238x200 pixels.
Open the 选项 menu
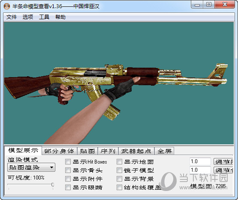[x=28, y=17]
